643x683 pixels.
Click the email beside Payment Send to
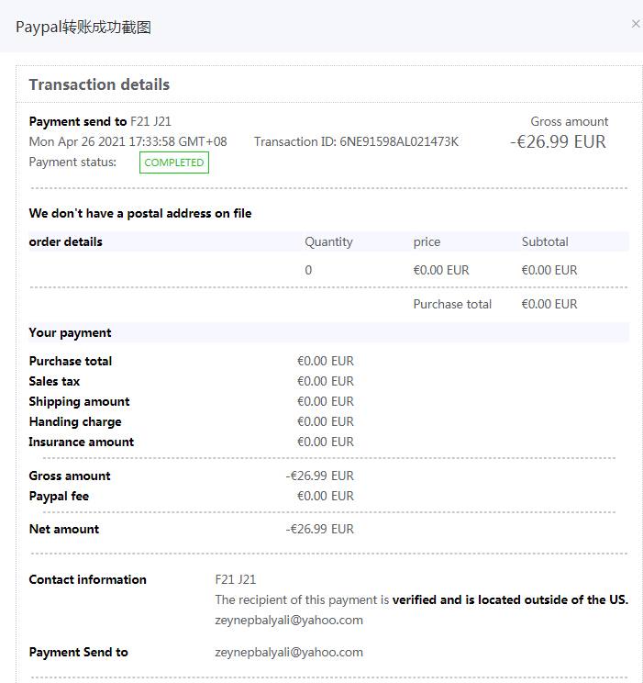289,652
